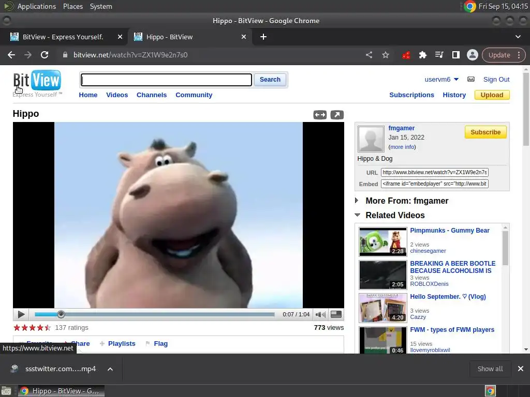Select the video URL field
This screenshot has height=397, width=530.
pos(434,172)
